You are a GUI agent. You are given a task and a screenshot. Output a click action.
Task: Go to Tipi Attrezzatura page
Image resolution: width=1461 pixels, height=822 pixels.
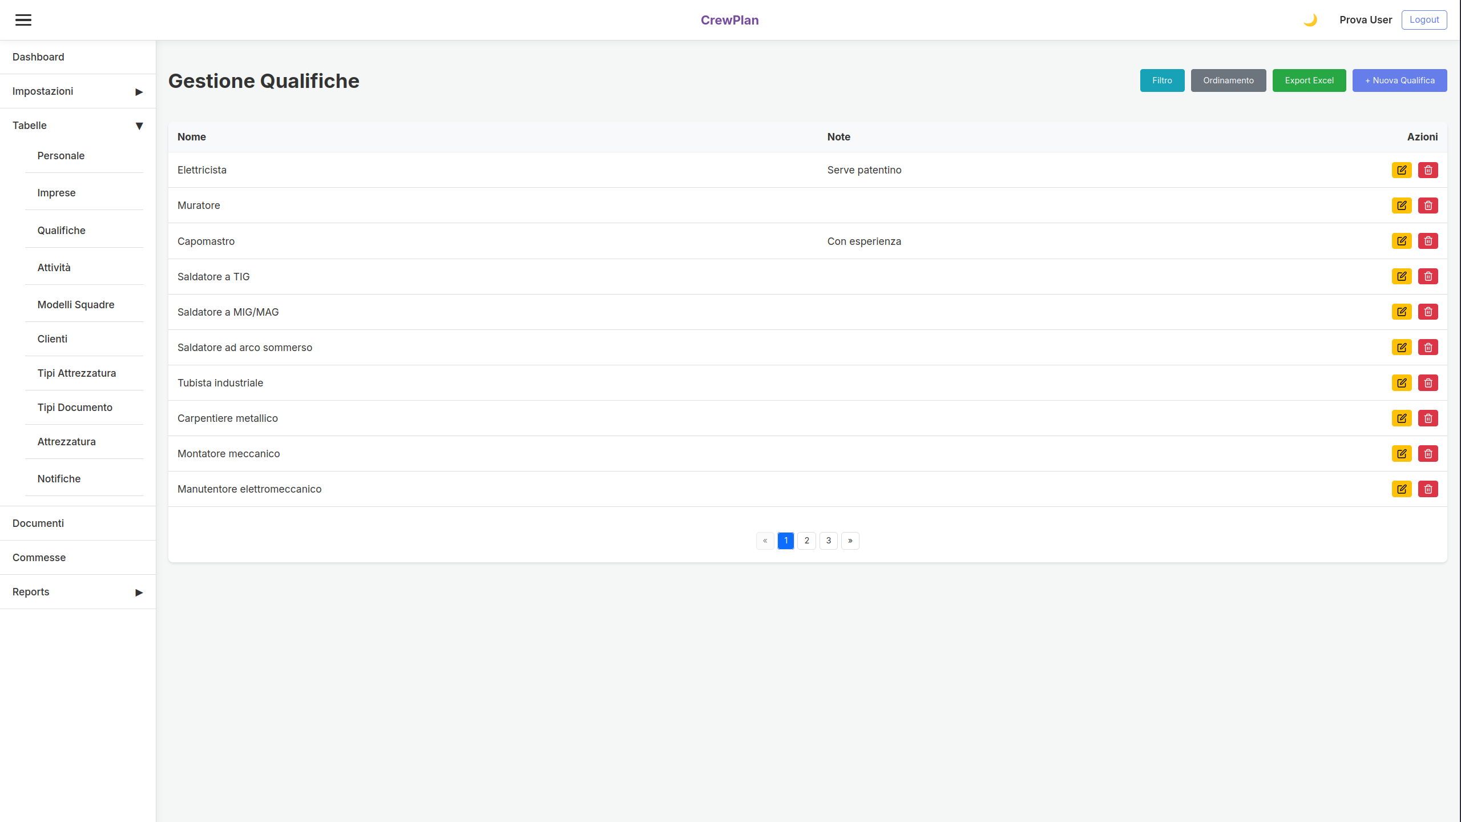point(76,373)
